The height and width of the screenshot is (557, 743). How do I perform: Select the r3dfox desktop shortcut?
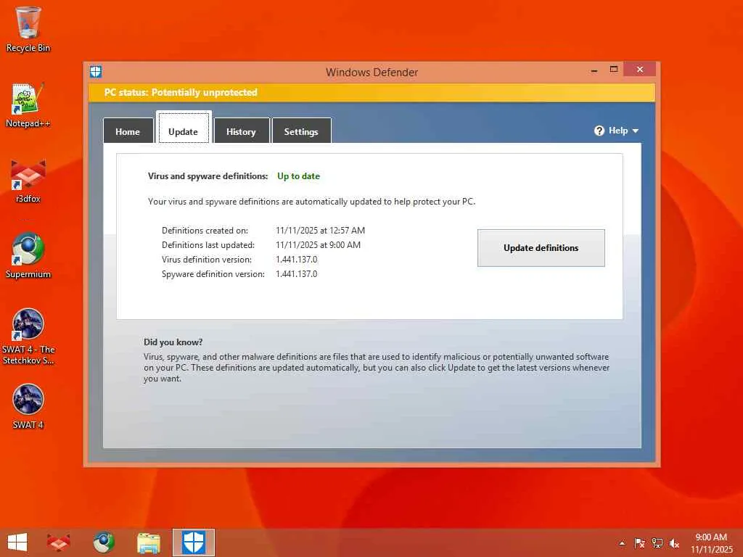(28, 181)
